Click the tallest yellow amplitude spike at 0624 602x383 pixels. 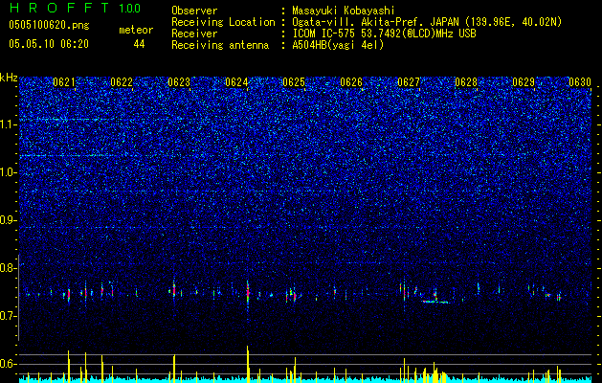(x=248, y=364)
